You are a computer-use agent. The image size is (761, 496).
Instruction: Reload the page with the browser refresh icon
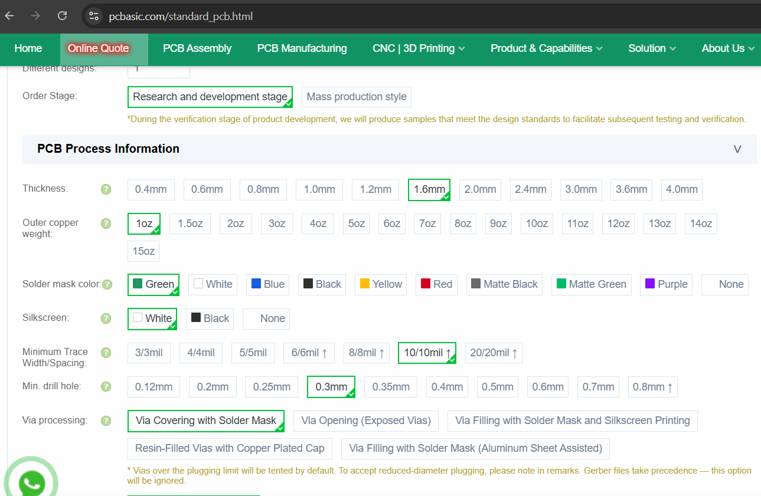tap(62, 16)
